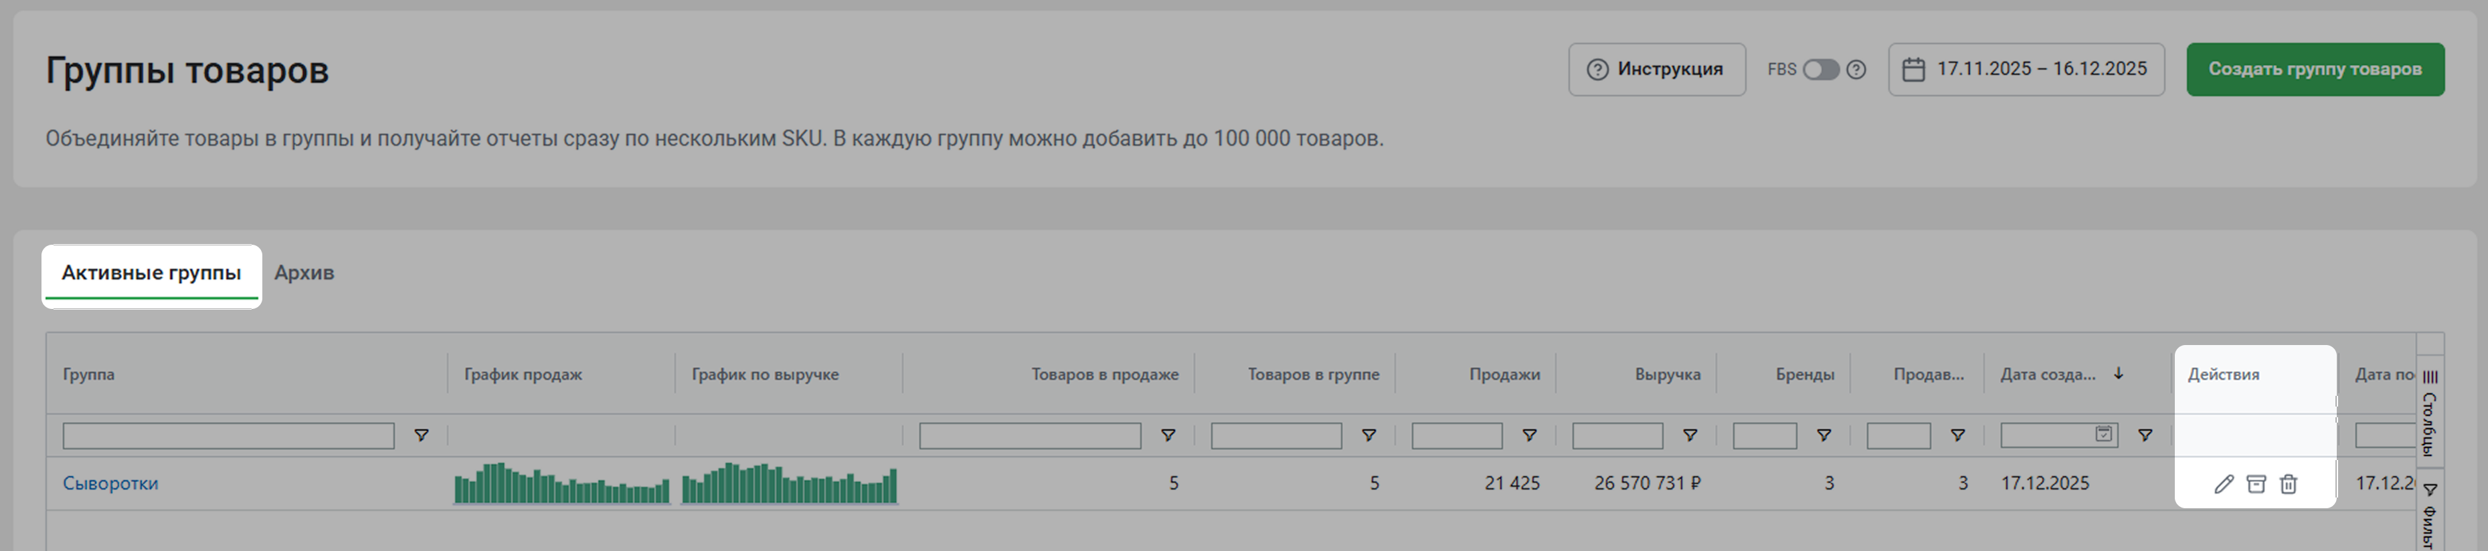Click the archive box icon in Действия

pos(2256,483)
